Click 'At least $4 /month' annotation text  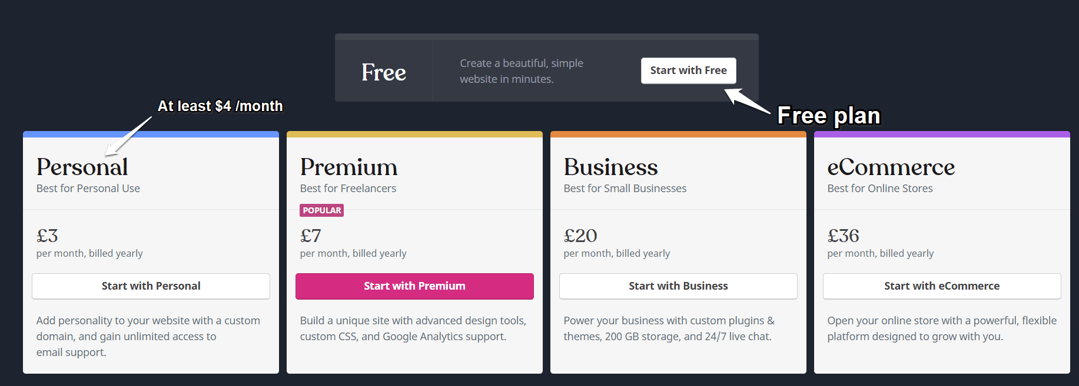(220, 106)
